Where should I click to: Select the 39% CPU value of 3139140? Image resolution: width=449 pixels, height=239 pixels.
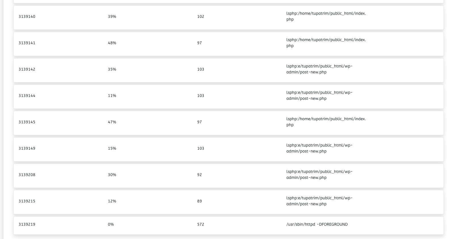point(112,16)
